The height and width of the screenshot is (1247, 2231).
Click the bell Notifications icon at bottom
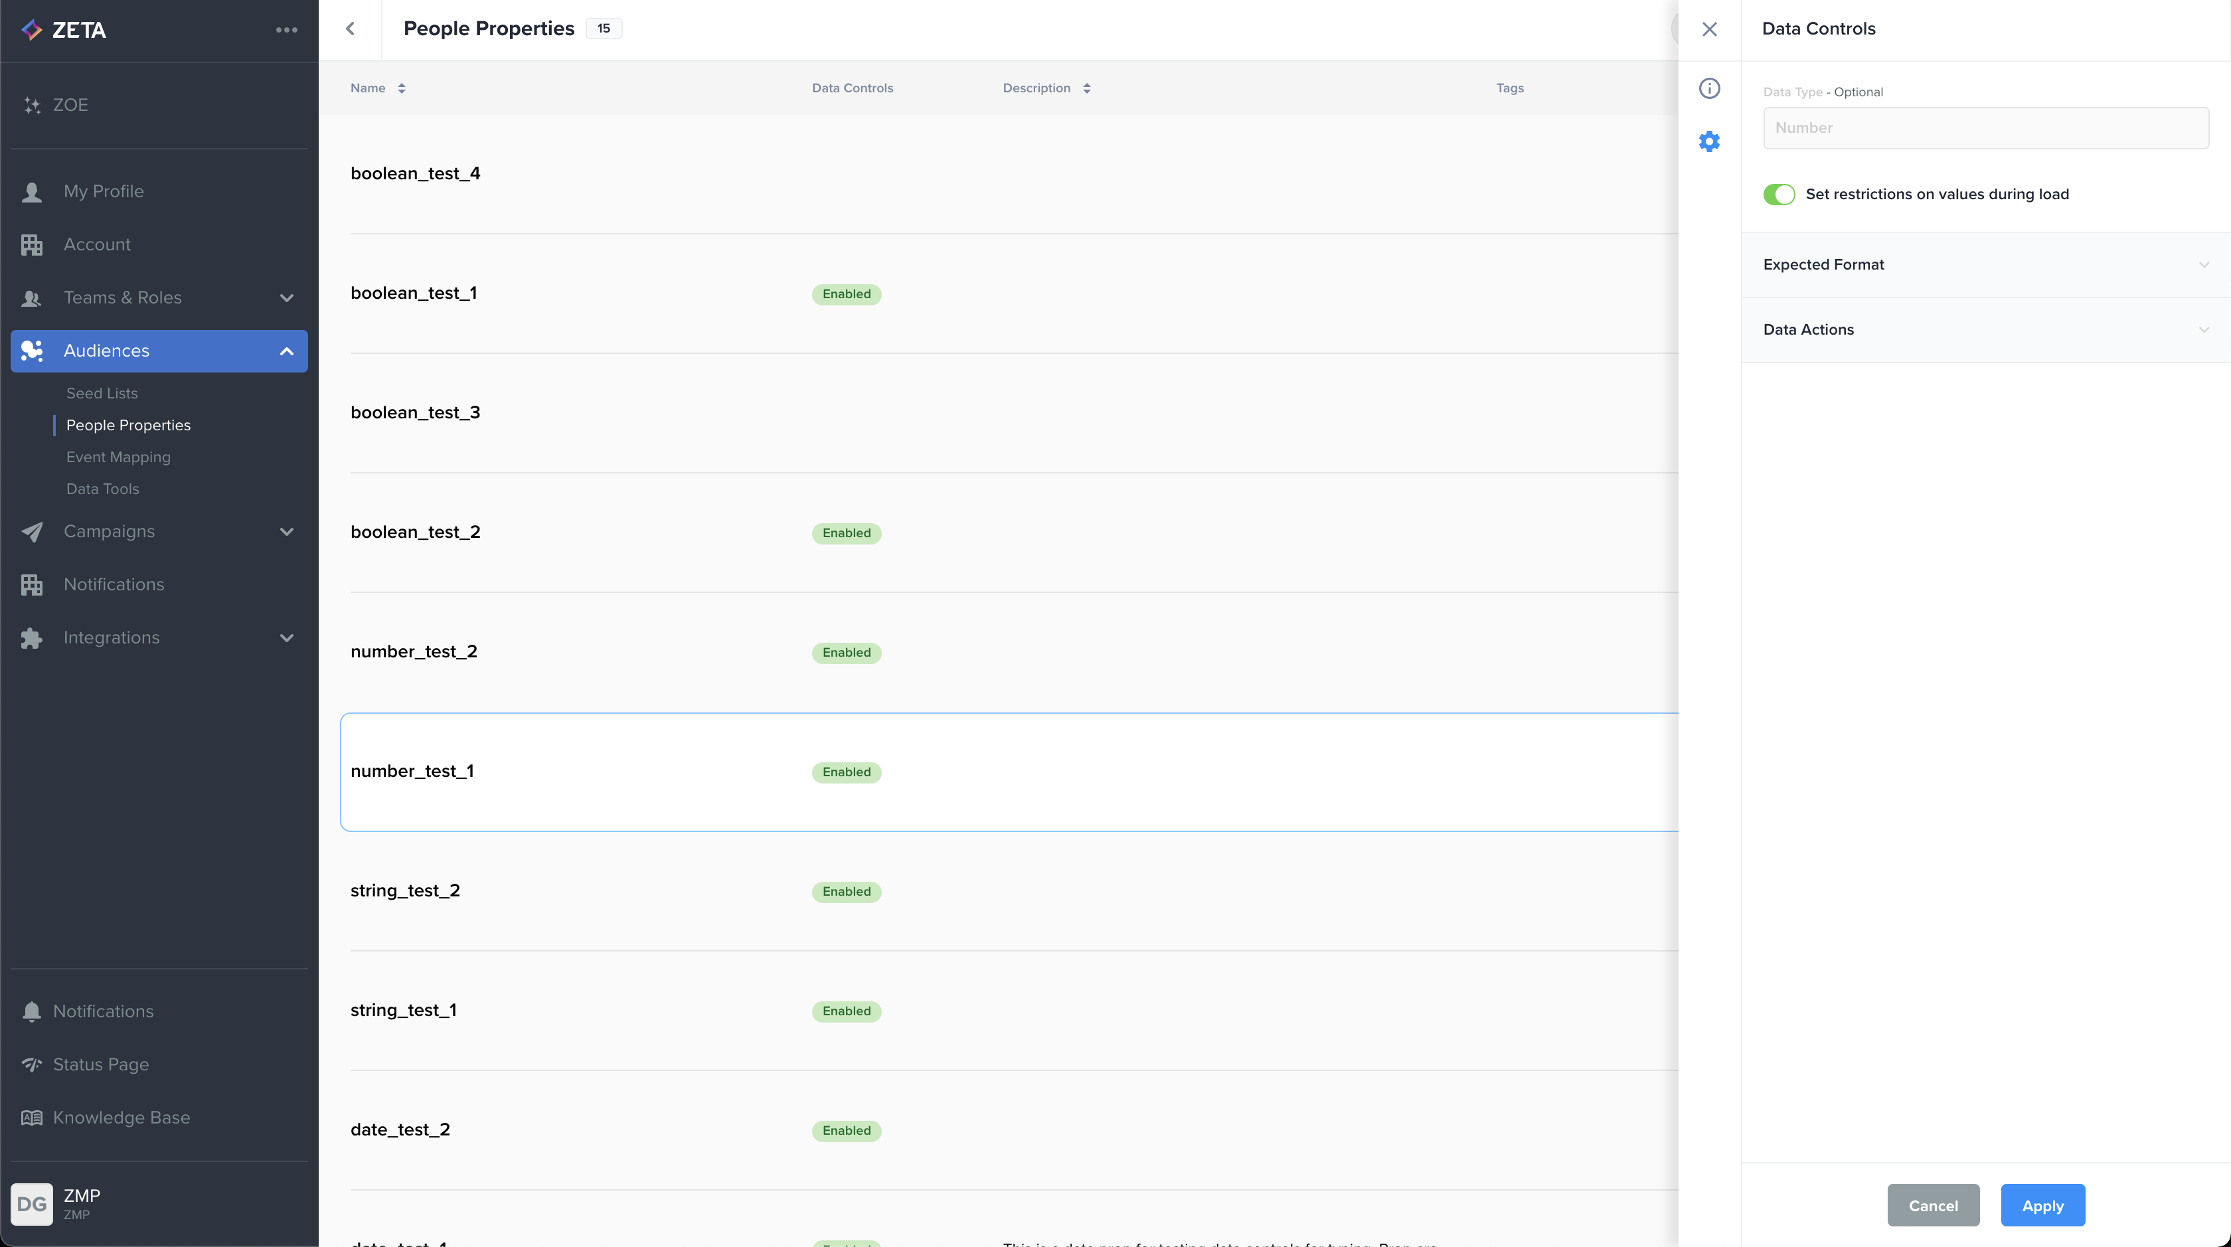[32, 1011]
